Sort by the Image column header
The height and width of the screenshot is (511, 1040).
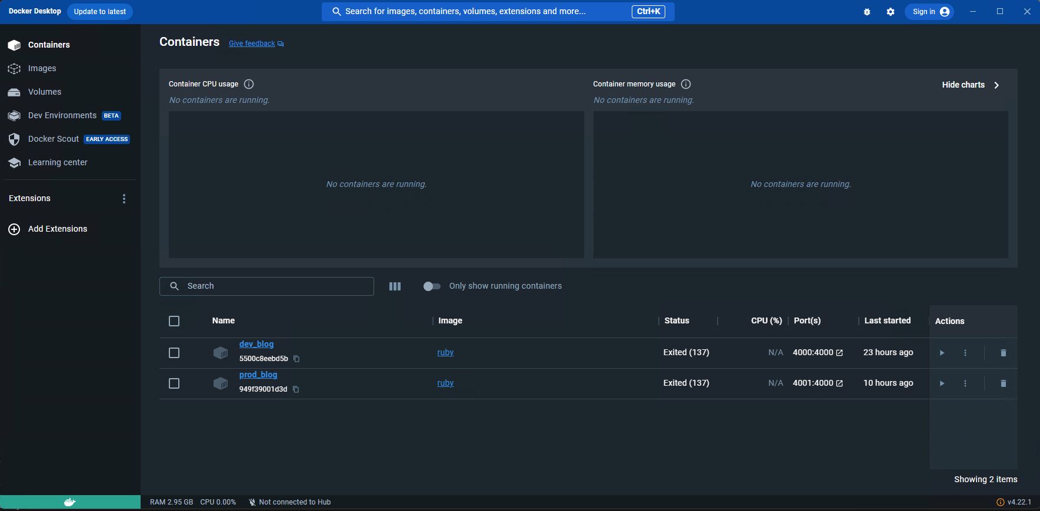(x=450, y=320)
